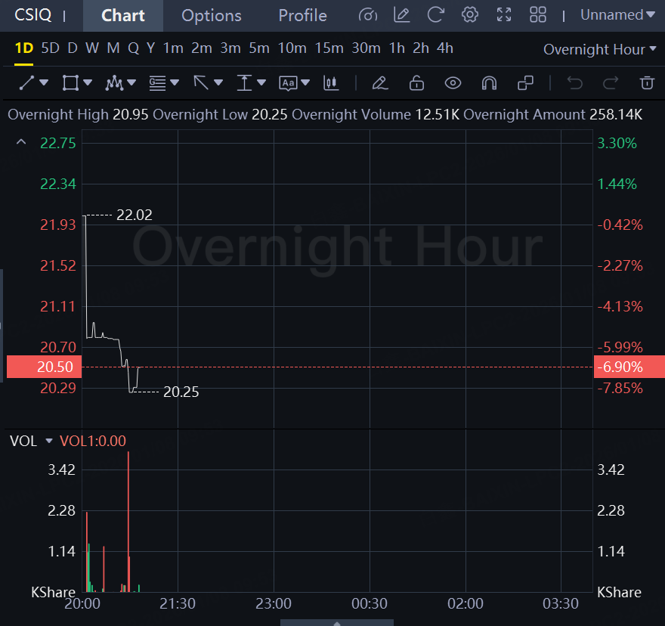Select the 5D timeframe
This screenshot has width=665, height=626.
pyautogui.click(x=50, y=48)
